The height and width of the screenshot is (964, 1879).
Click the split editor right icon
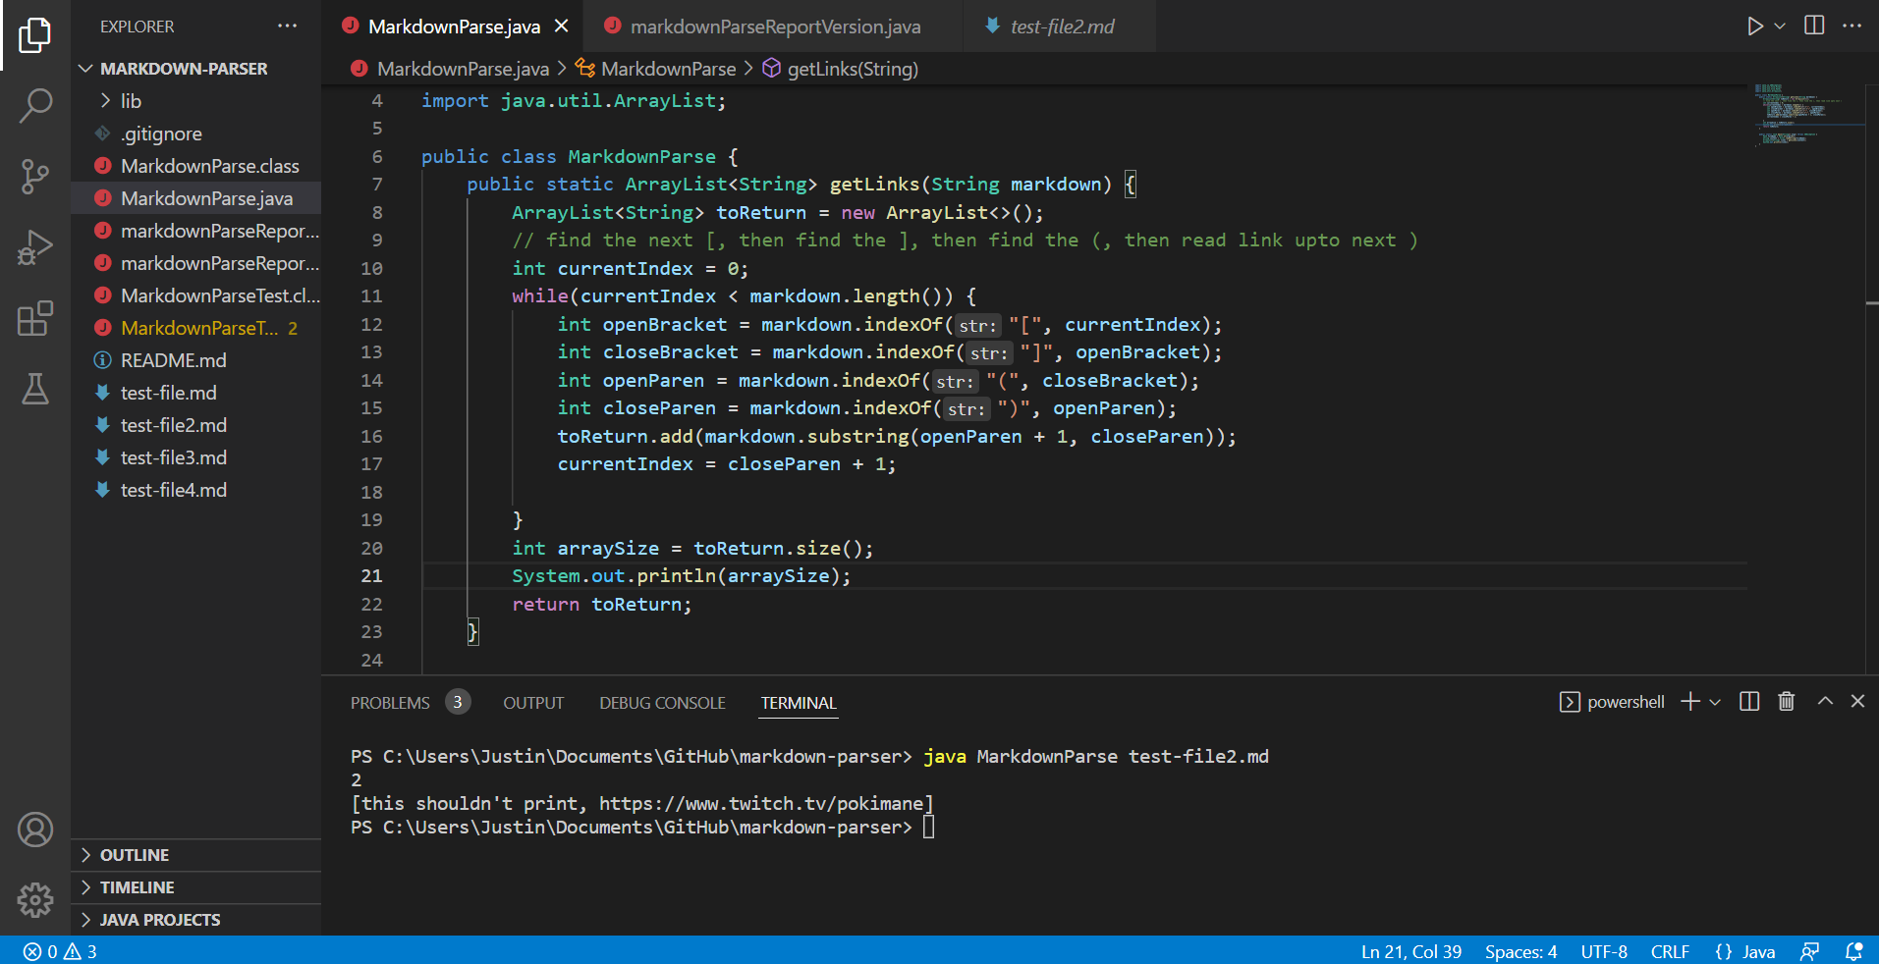point(1814,27)
